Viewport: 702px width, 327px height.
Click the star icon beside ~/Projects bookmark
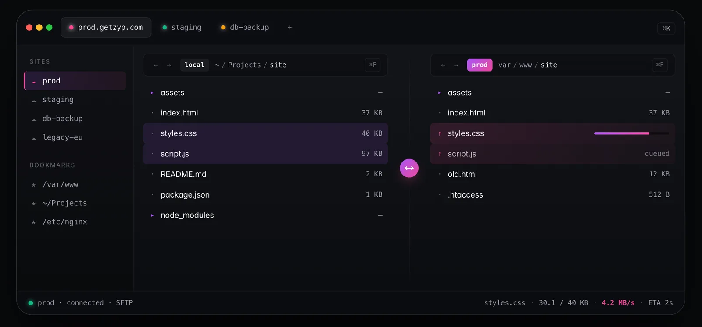pyautogui.click(x=34, y=204)
